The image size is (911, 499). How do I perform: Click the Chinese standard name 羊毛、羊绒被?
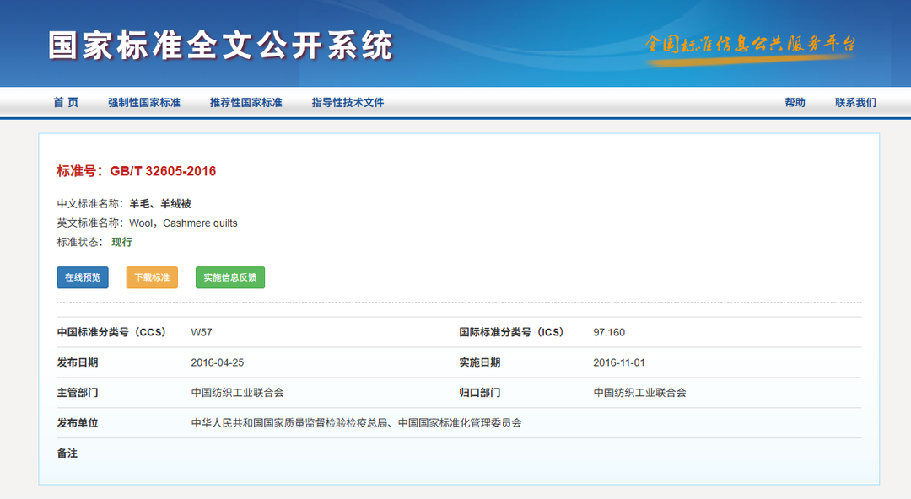160,204
